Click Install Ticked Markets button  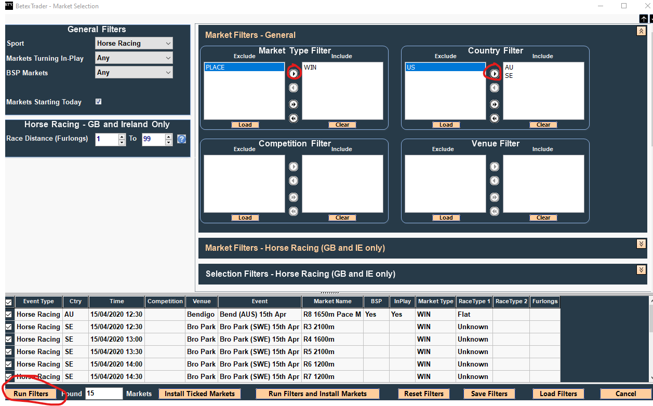[x=199, y=394]
